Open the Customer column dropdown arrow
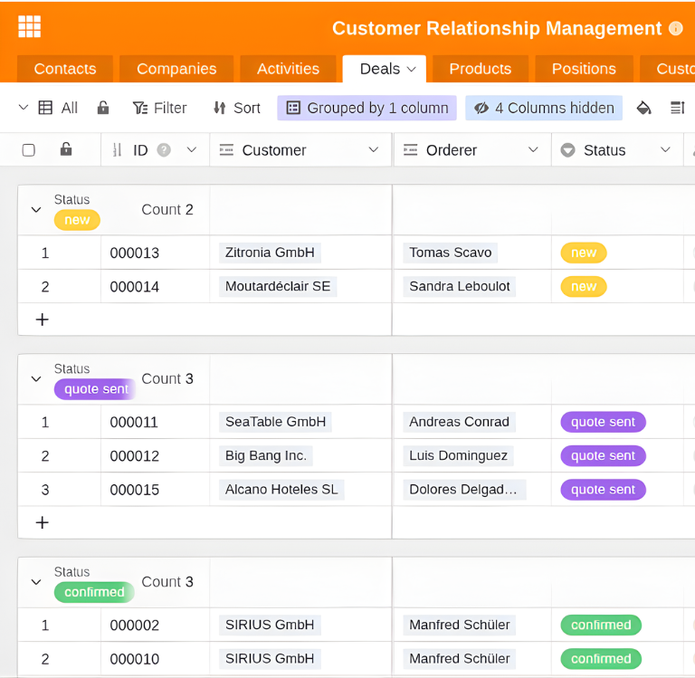 pyautogui.click(x=374, y=150)
